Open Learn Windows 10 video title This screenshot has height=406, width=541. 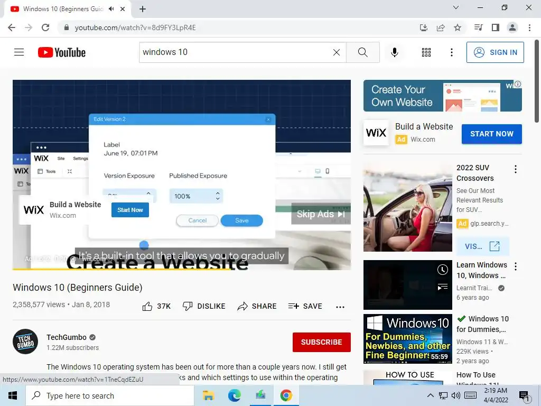tap(482, 270)
